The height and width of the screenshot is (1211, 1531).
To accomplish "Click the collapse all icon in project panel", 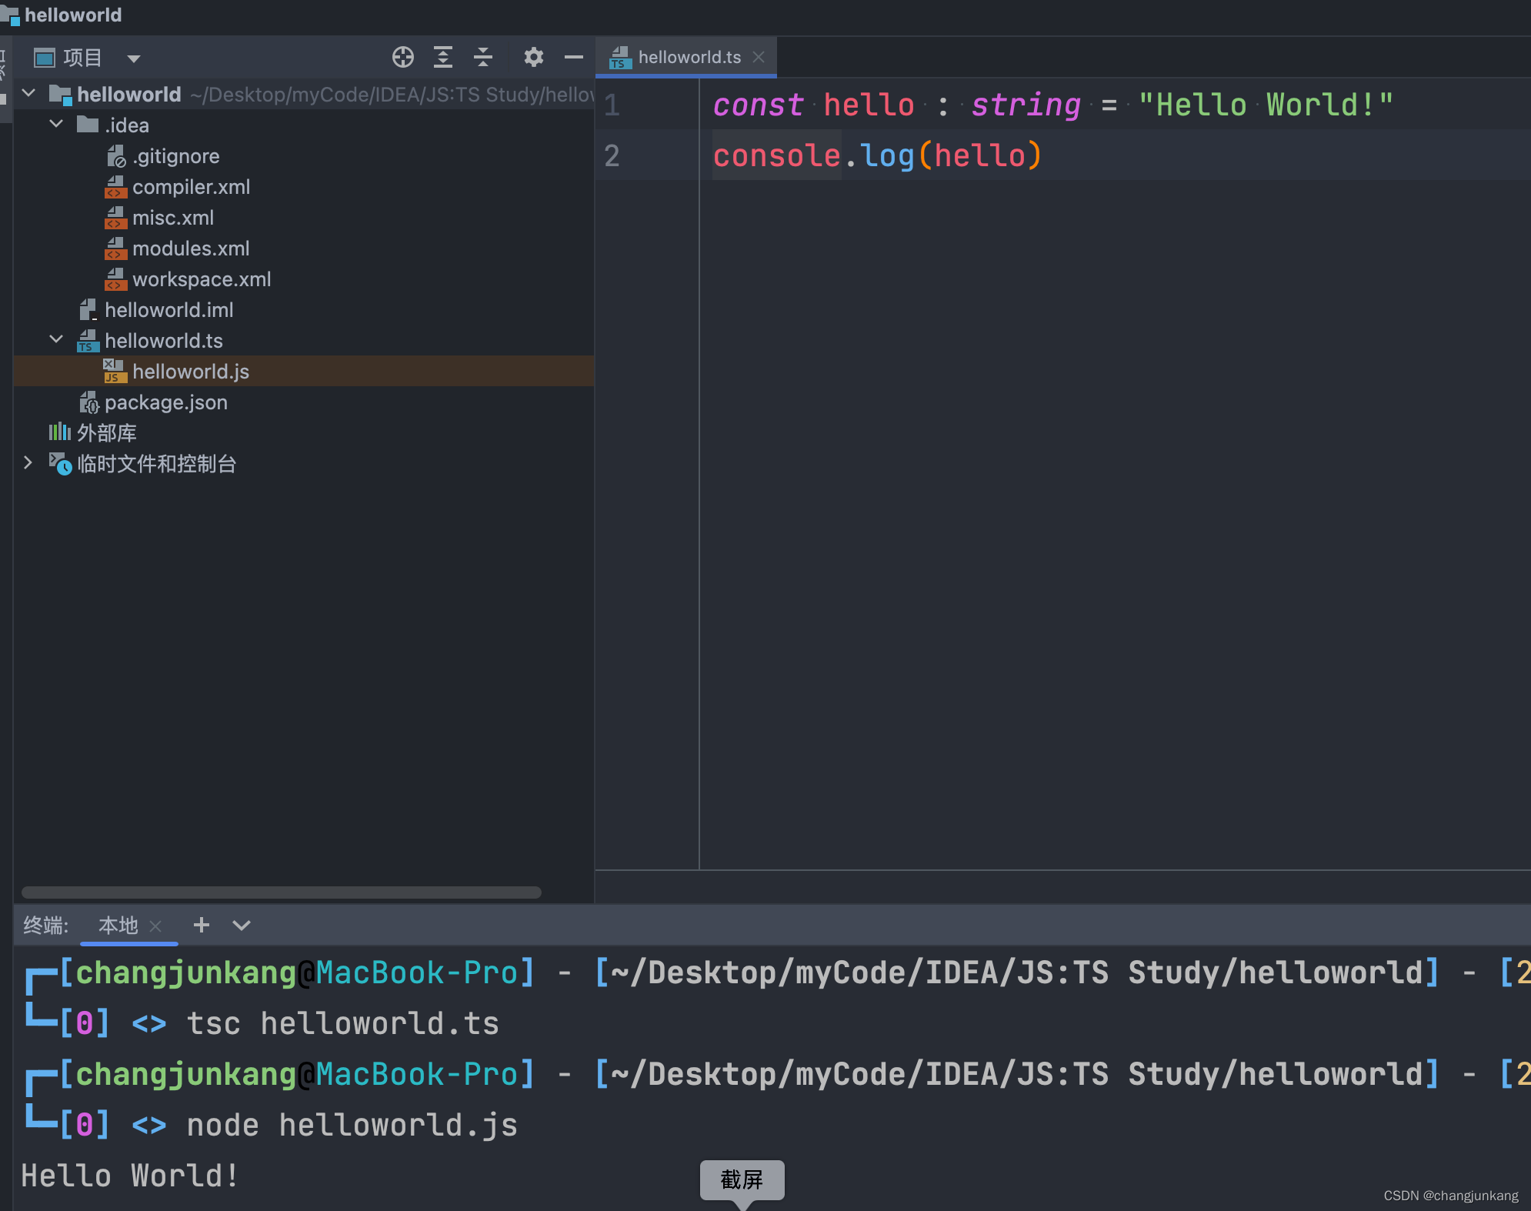I will click(483, 57).
